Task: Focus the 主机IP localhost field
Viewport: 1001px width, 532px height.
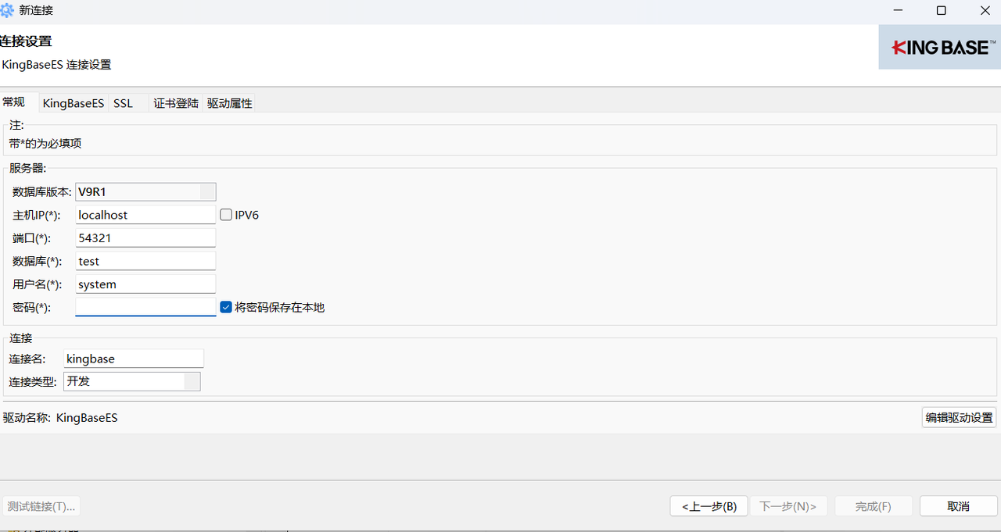Action: 145,215
